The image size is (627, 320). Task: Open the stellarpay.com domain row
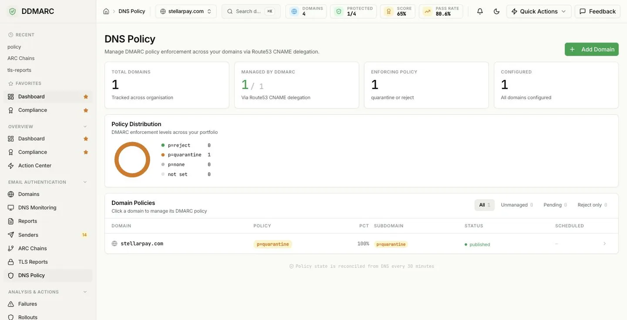click(x=361, y=243)
